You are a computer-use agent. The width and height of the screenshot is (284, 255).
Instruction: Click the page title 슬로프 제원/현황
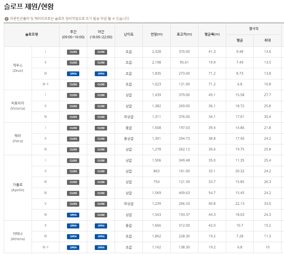point(29,7)
